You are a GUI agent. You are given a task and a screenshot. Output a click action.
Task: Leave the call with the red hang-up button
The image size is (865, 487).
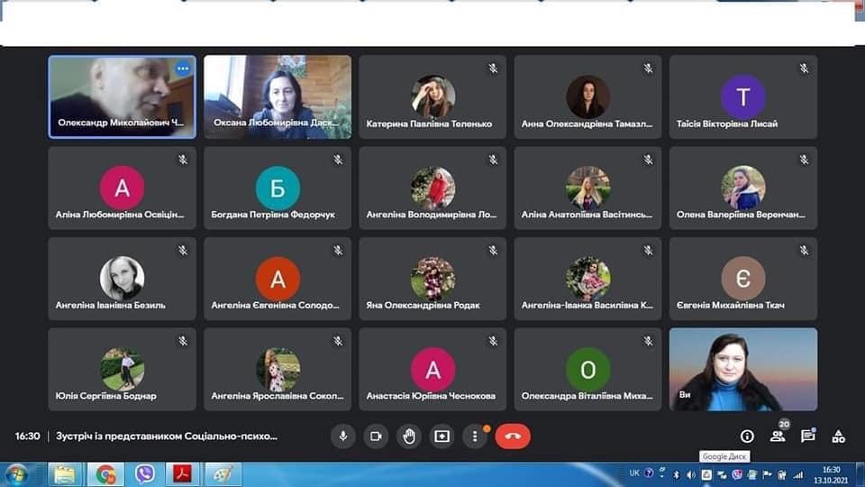513,436
